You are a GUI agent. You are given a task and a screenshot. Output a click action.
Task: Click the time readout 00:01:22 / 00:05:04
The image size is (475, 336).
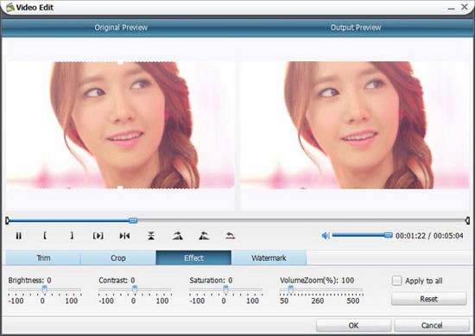click(429, 236)
